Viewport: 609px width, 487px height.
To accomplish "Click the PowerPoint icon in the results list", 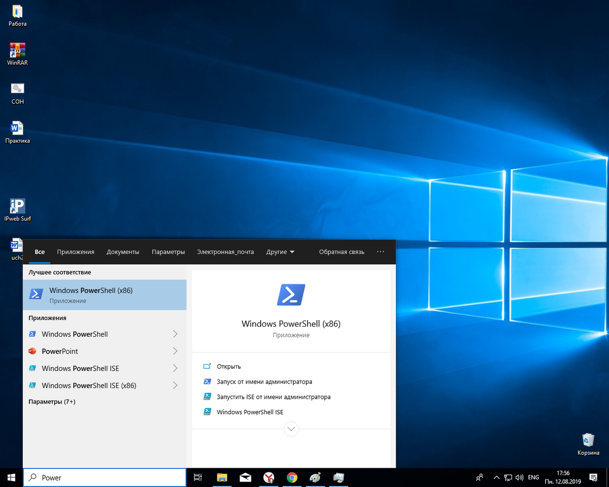I will click(32, 351).
